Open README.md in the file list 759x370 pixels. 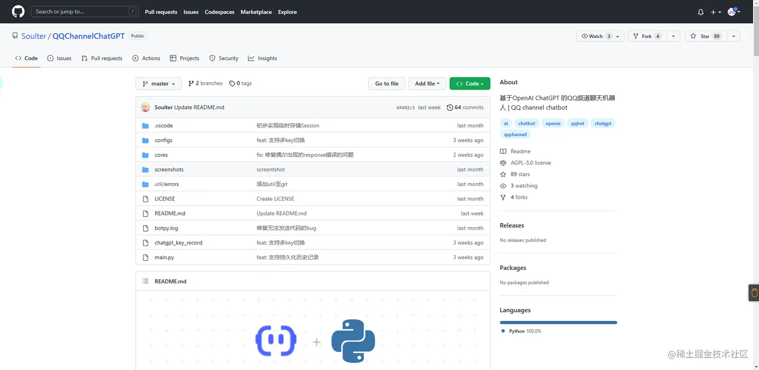coord(170,213)
